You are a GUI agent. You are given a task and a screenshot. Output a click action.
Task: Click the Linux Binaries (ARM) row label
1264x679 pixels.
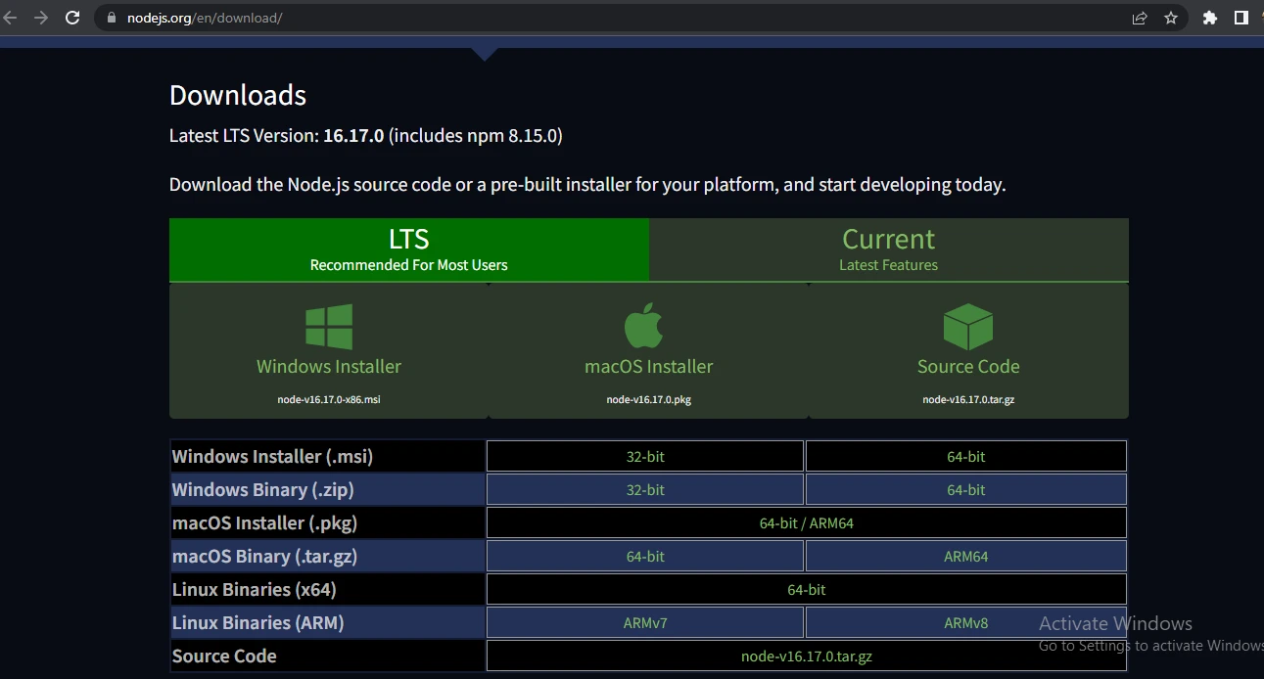click(257, 623)
